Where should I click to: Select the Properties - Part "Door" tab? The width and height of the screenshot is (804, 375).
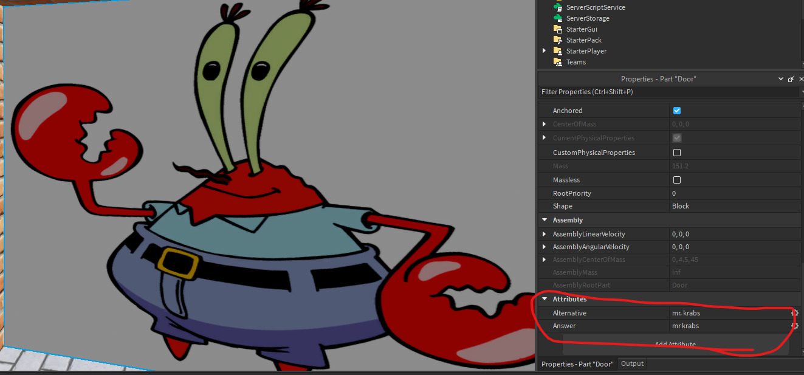point(577,364)
